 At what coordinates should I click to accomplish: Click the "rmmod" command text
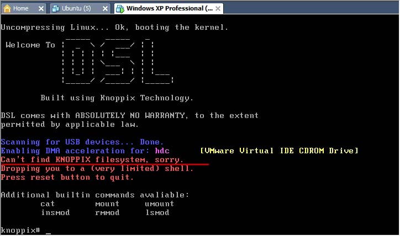click(107, 212)
